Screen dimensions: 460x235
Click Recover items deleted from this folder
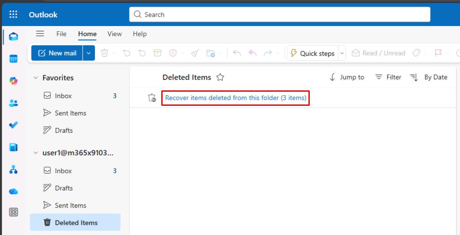[x=236, y=98]
